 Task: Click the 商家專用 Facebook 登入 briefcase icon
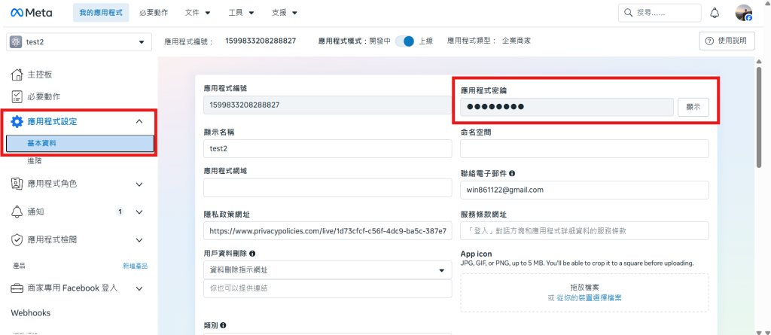(x=17, y=288)
